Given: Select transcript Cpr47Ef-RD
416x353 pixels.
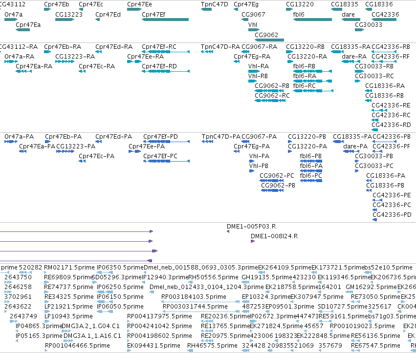Looking at the screenshot, I should point(166,71).
